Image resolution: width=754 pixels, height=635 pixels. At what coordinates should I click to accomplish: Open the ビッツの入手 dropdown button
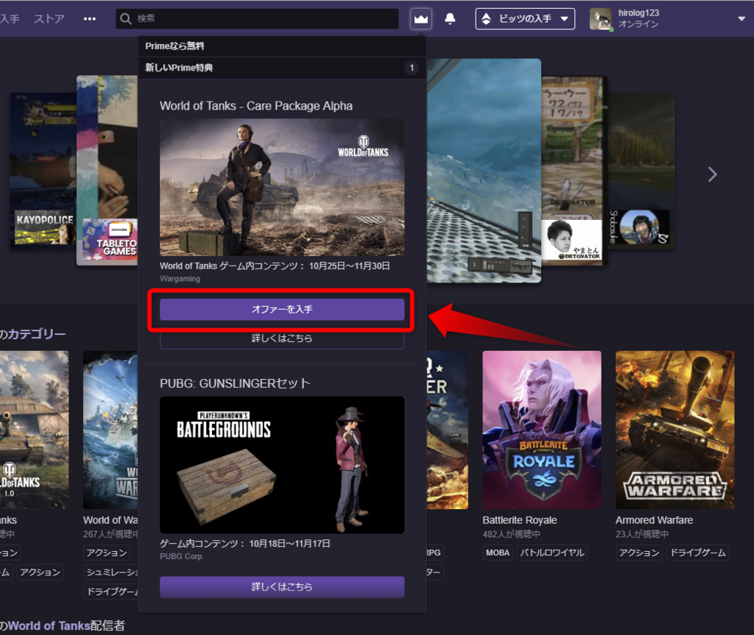pyautogui.click(x=525, y=18)
